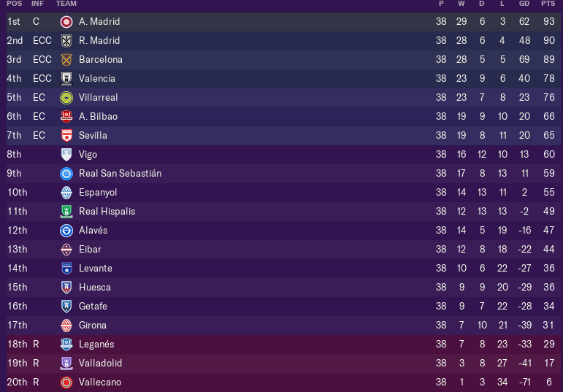Click the Valencia club crest
The height and width of the screenshot is (392, 563).
66,79
